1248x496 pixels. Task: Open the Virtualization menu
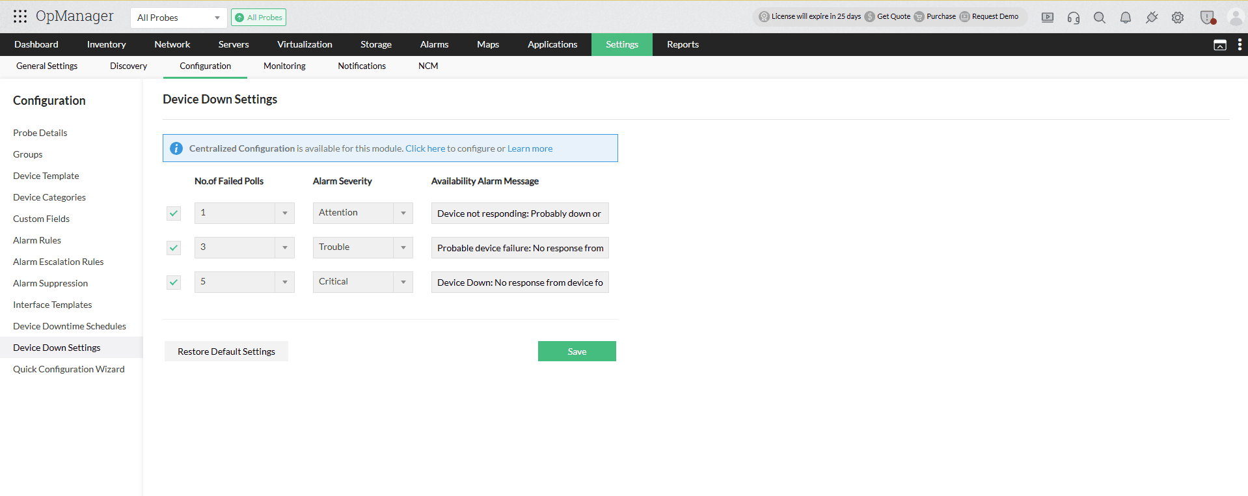click(x=305, y=44)
